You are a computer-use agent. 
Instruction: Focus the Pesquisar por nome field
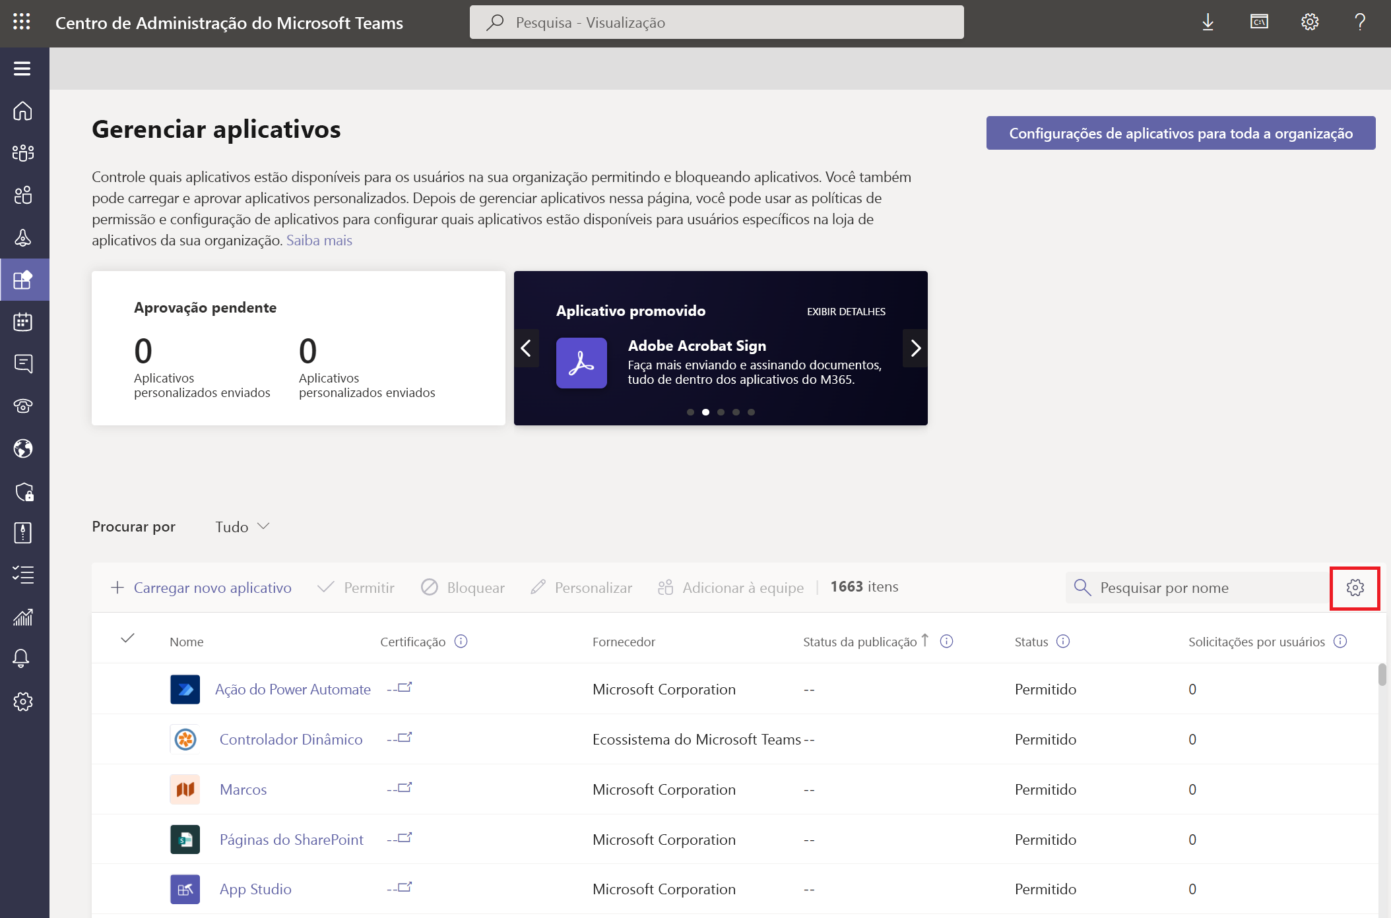(1198, 588)
